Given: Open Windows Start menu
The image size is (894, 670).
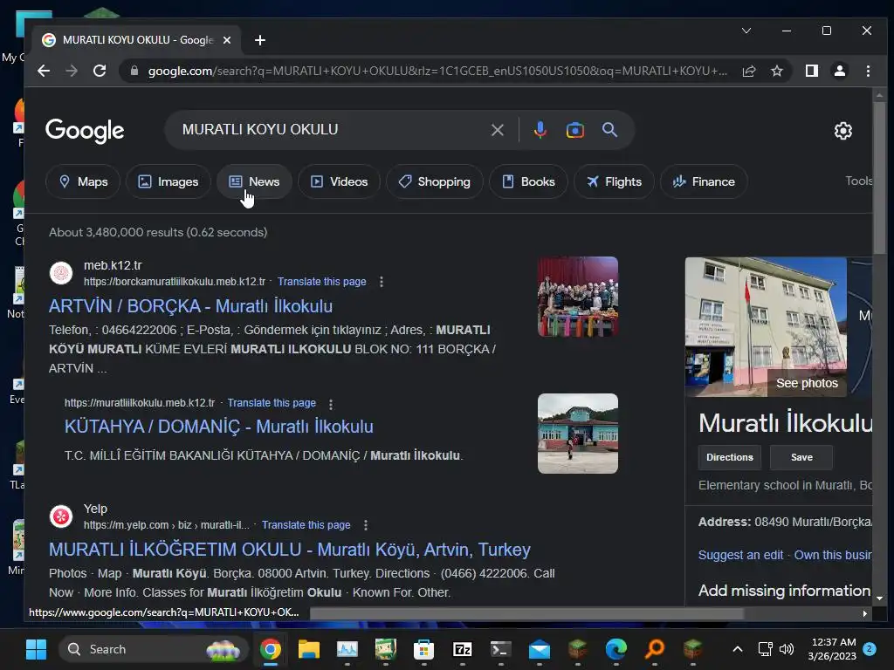Looking at the screenshot, I should click(36, 649).
